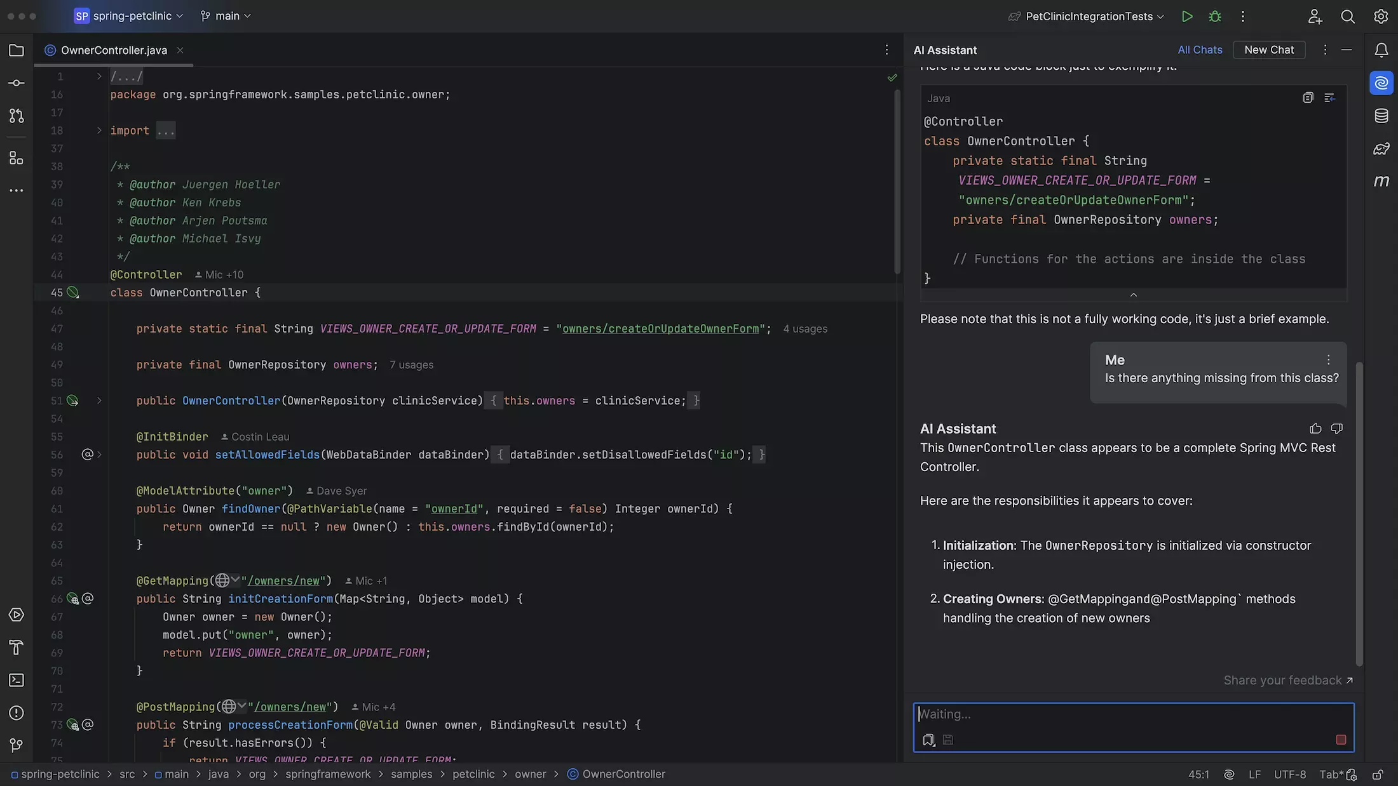Toggle the AI Assistant tool window
The width and height of the screenshot is (1398, 786).
click(1381, 83)
